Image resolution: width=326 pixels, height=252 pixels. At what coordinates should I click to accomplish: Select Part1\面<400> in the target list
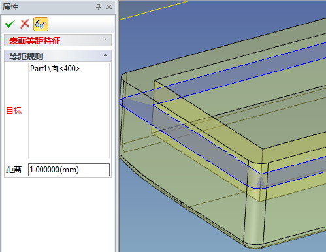click(x=55, y=69)
